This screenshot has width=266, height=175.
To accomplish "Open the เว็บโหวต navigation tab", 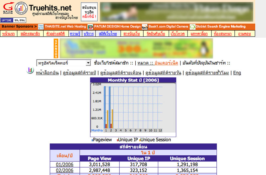I will tap(178, 34).
